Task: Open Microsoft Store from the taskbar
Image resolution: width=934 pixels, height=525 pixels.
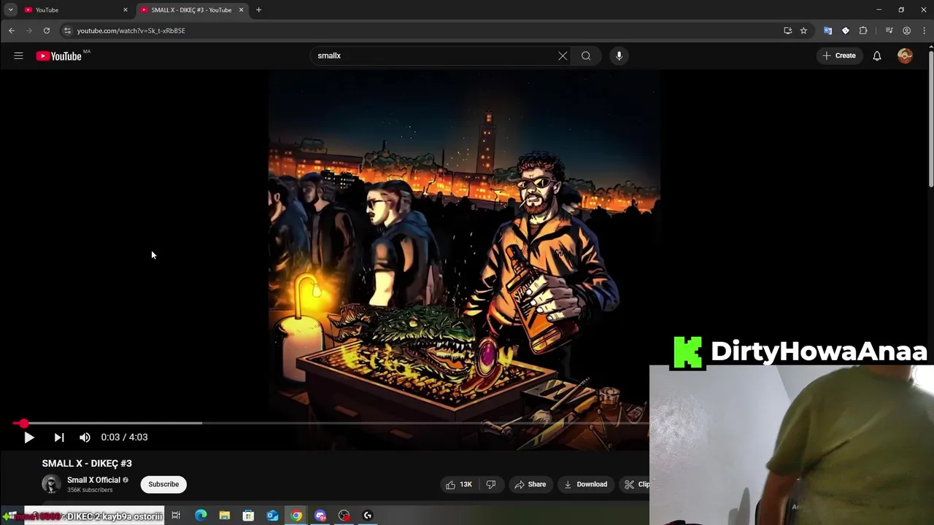Action: pyautogui.click(x=248, y=516)
